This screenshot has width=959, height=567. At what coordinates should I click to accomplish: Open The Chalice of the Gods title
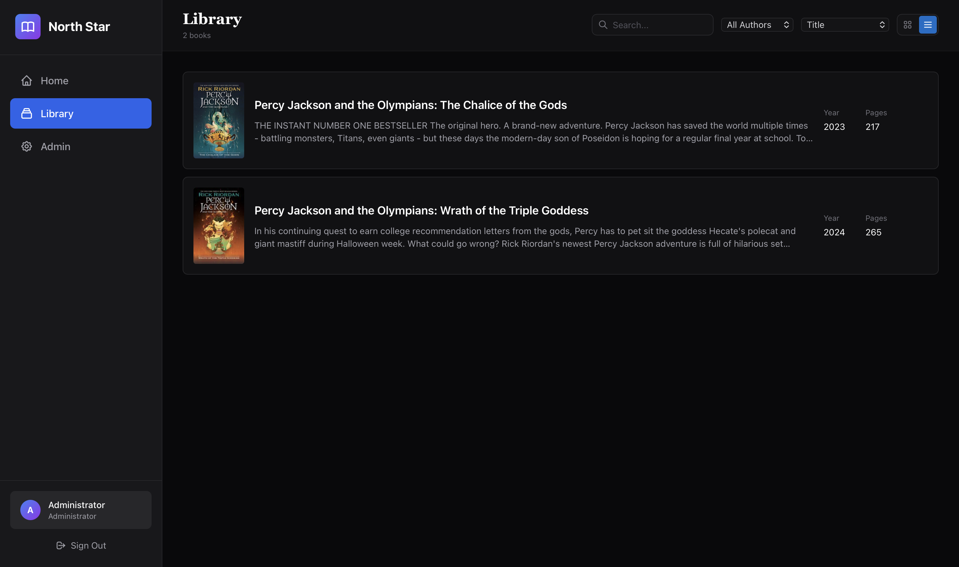pos(410,105)
